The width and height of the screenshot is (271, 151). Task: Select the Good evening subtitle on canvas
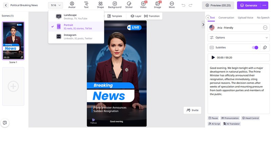(116, 121)
